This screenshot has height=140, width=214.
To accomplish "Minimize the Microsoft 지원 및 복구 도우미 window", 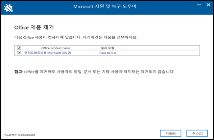I will [199, 5].
